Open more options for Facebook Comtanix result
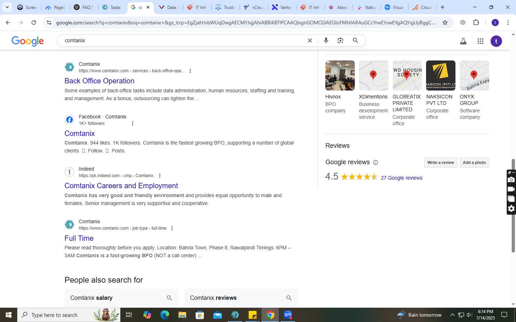The height and width of the screenshot is (322, 516). (133, 123)
